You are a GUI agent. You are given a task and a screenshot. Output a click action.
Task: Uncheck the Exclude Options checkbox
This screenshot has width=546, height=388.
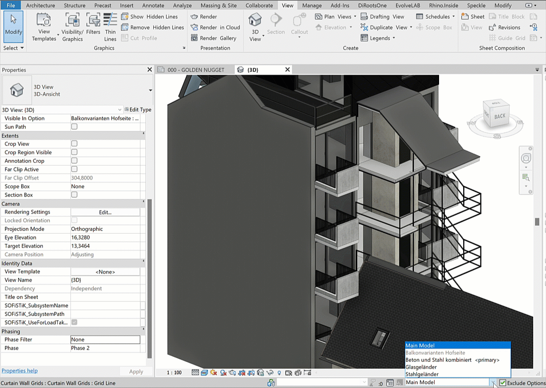pyautogui.click(x=503, y=383)
